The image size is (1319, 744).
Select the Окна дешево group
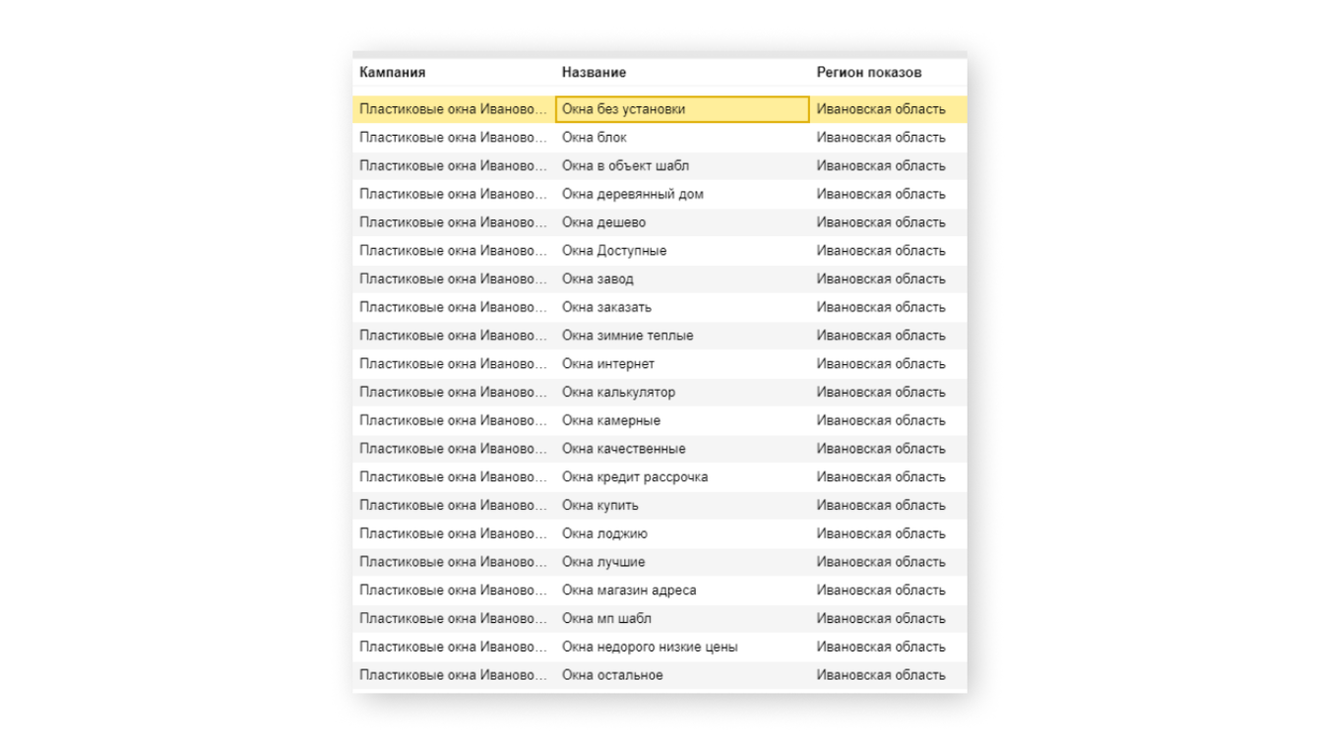604,222
